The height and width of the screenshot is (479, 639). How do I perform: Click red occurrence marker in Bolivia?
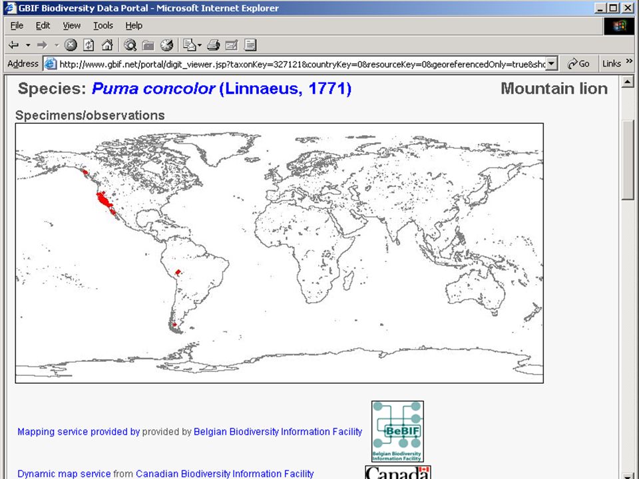[x=178, y=272]
